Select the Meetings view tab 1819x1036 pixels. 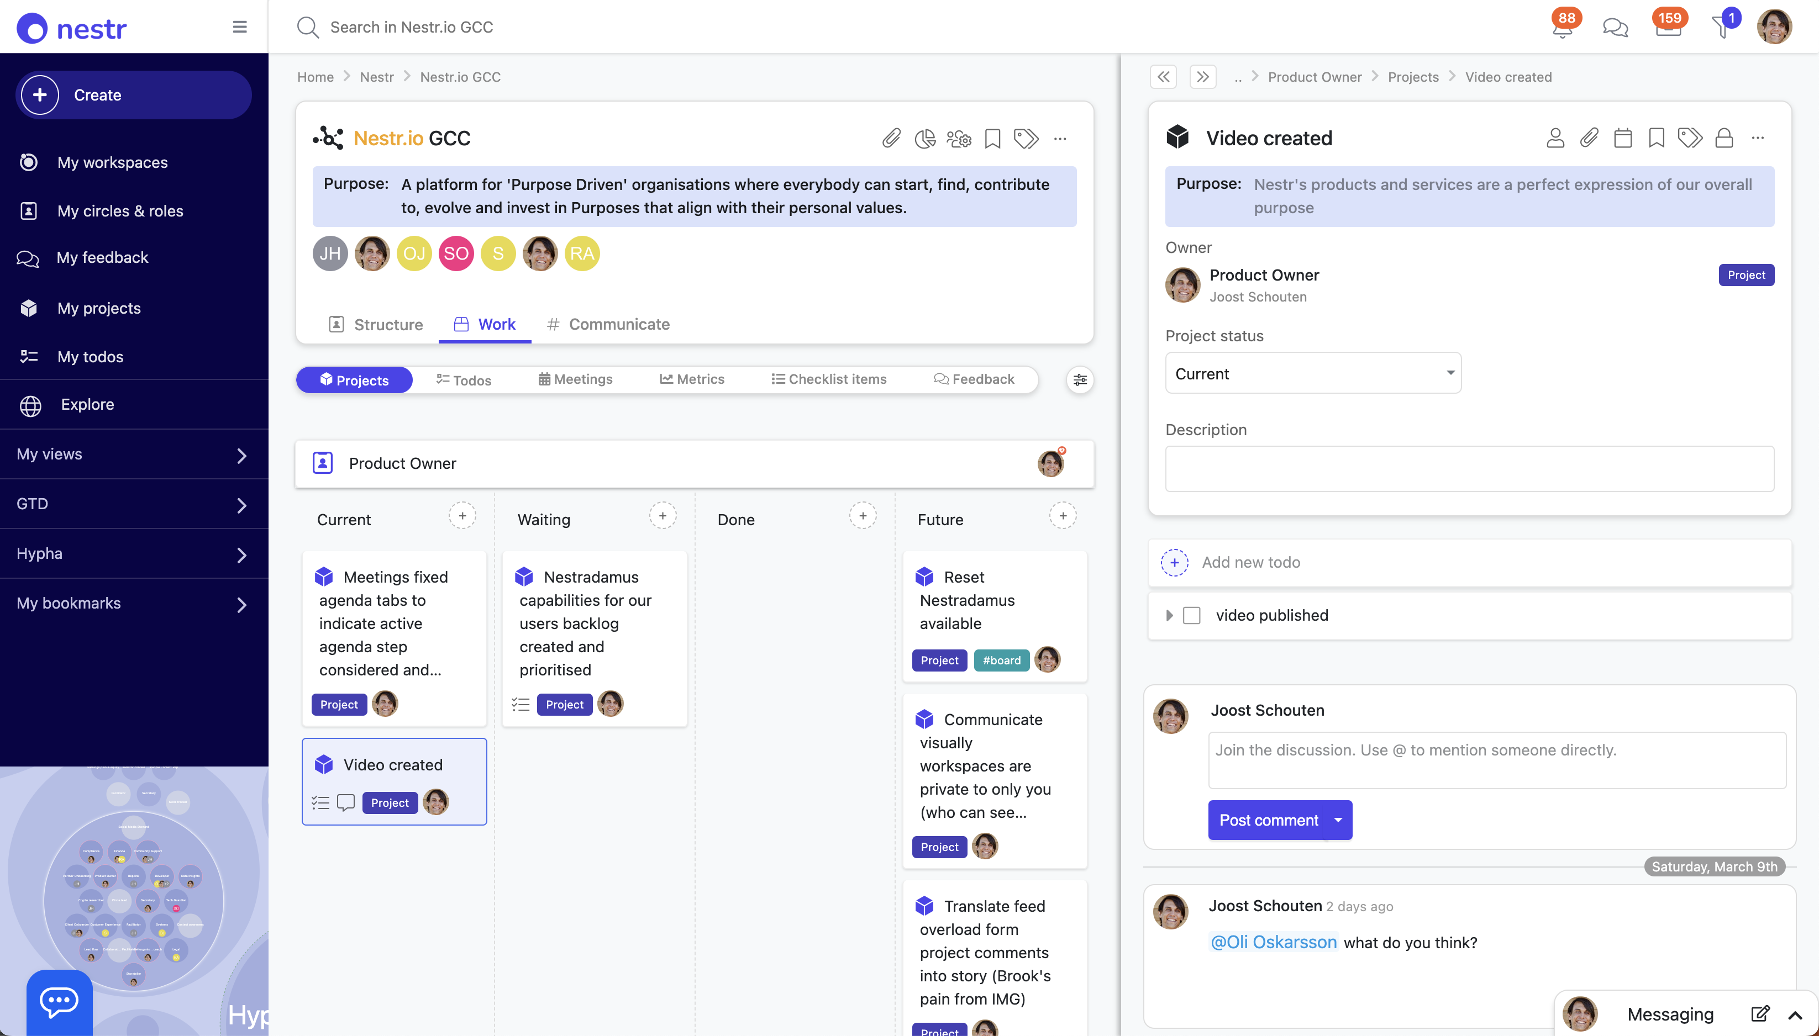(575, 379)
